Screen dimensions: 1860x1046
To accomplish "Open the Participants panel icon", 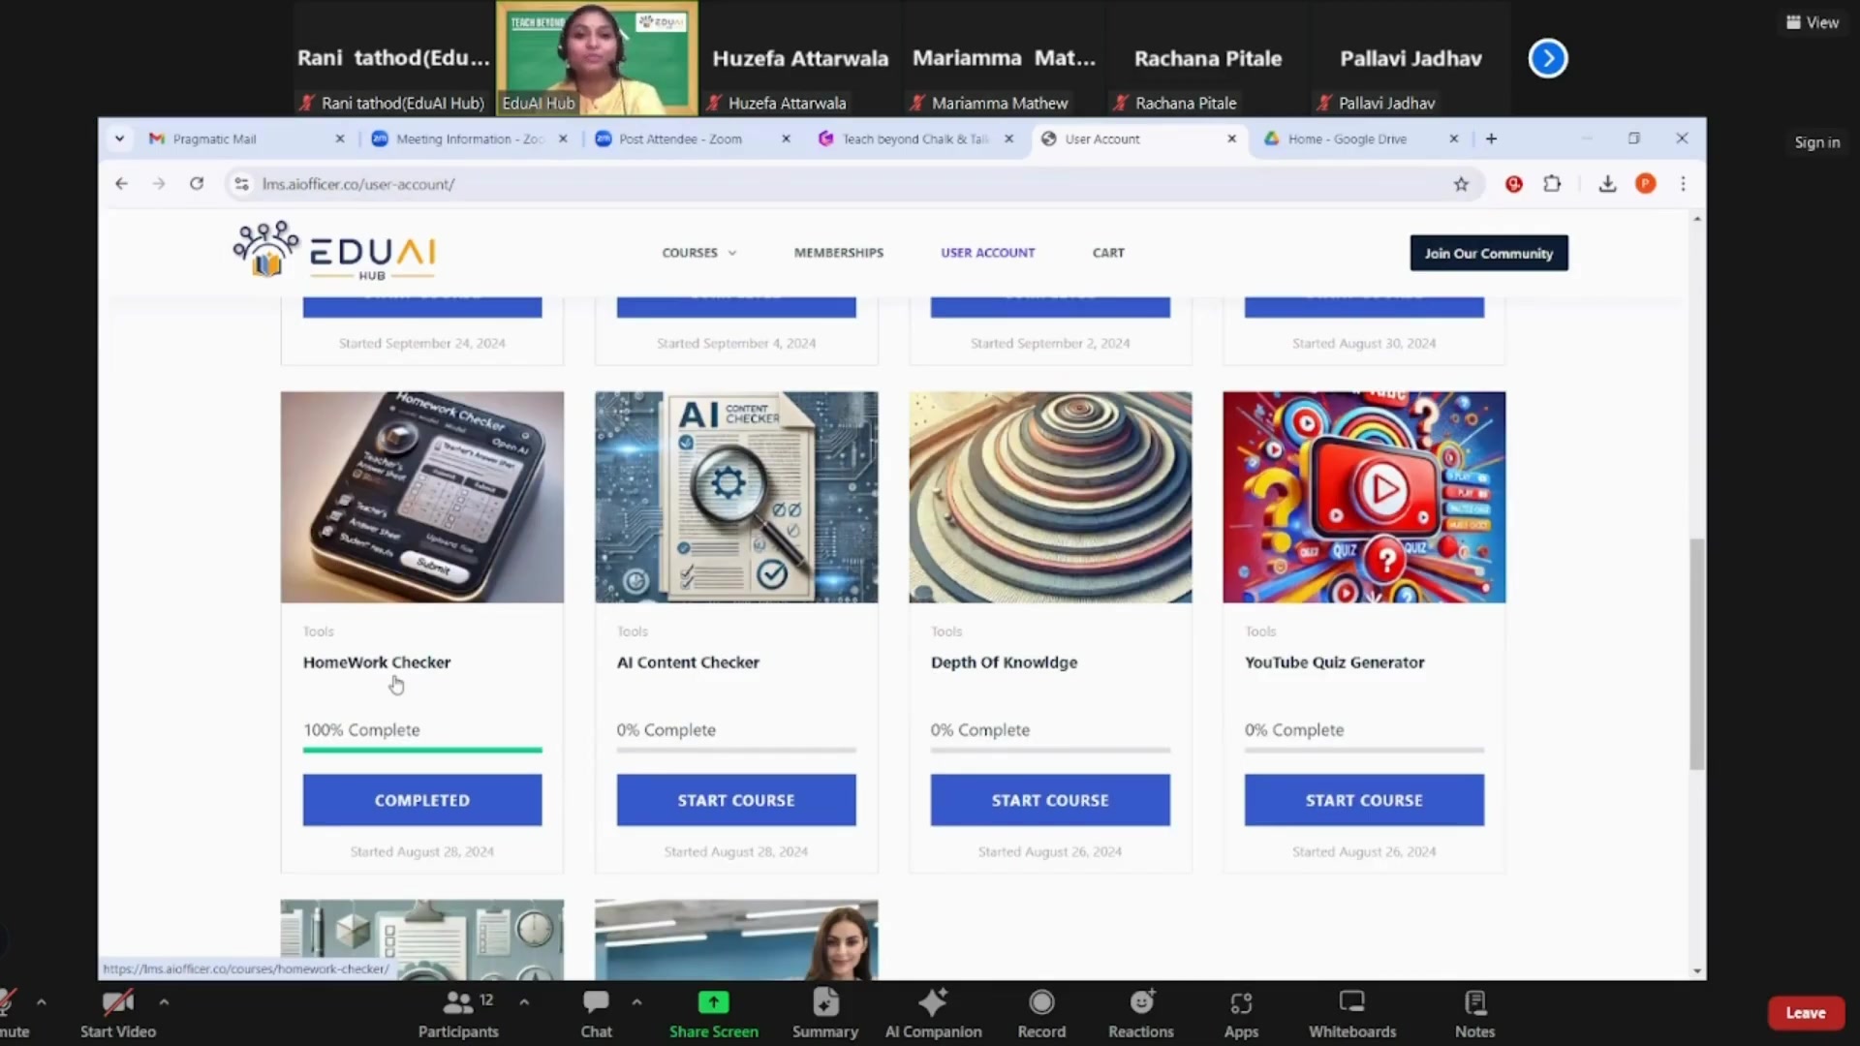I will click(458, 1002).
